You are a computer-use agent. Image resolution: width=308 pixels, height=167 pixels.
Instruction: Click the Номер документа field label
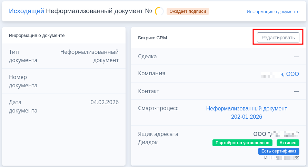(x=23, y=81)
